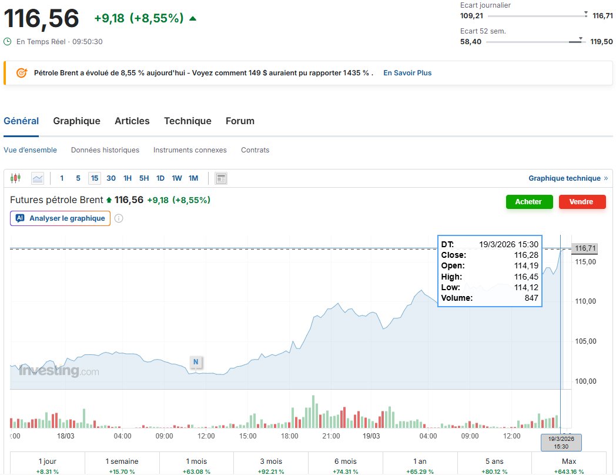Click the green Acheter button
The width and height of the screenshot is (616, 475).
(x=529, y=202)
